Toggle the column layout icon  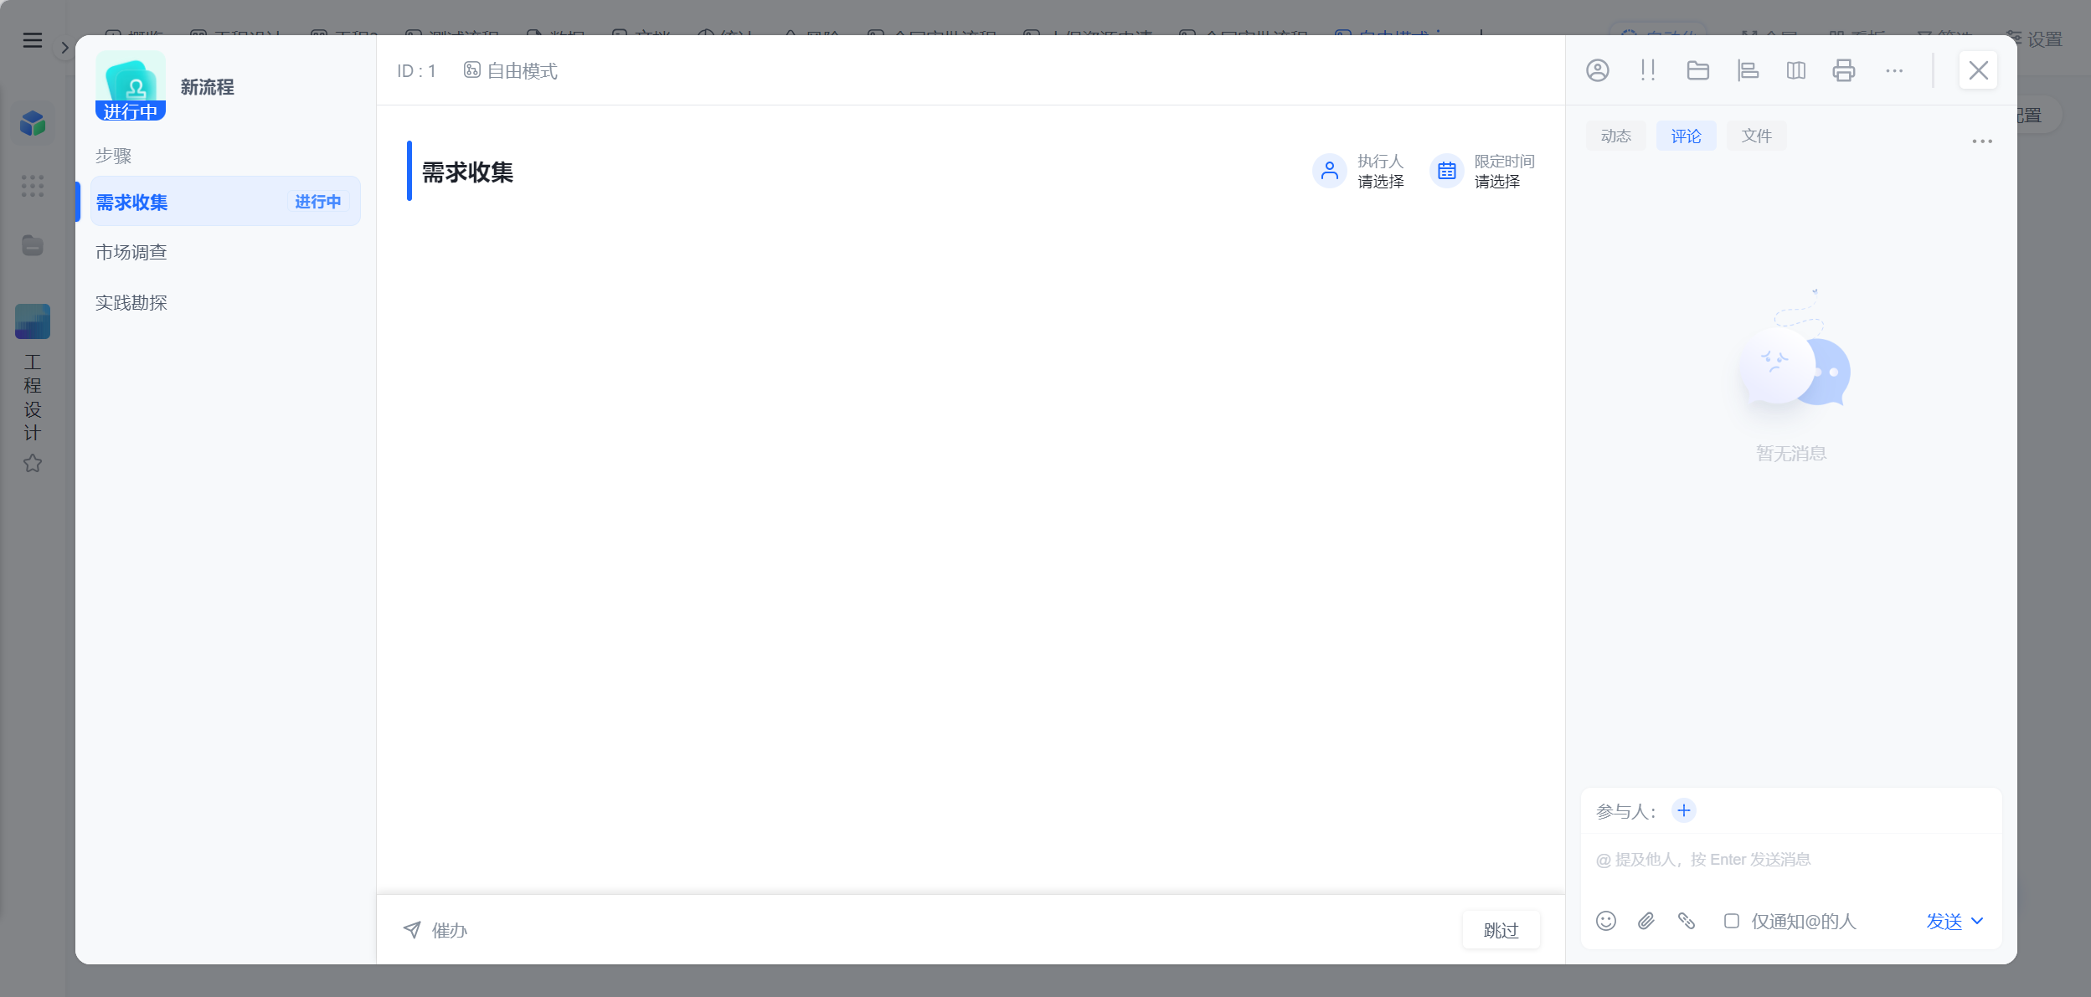[x=1795, y=71]
